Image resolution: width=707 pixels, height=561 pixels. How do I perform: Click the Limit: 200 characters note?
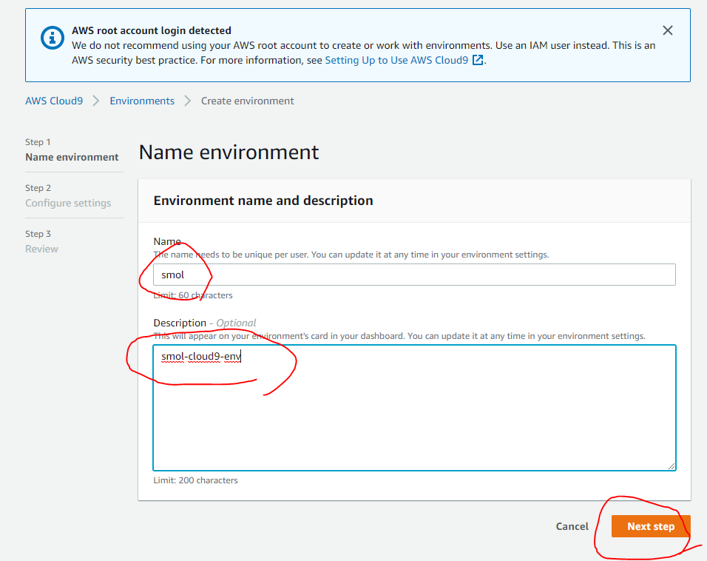195,480
